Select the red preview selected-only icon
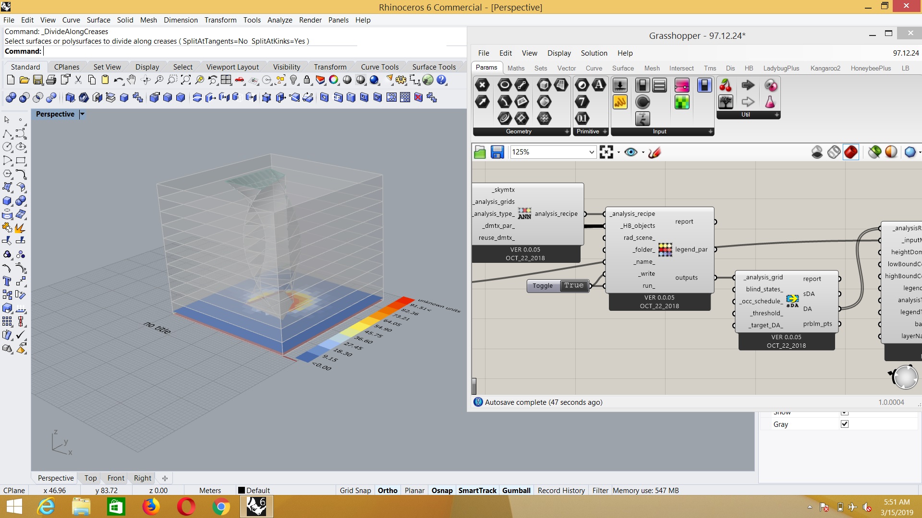The image size is (922, 518). (850, 152)
